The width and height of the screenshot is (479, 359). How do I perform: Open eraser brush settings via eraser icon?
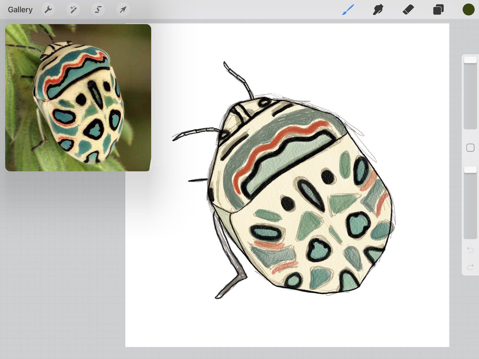408,9
